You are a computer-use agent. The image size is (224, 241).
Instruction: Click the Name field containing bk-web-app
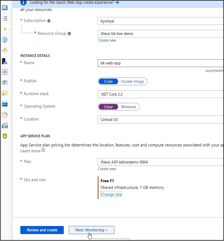[161, 63]
